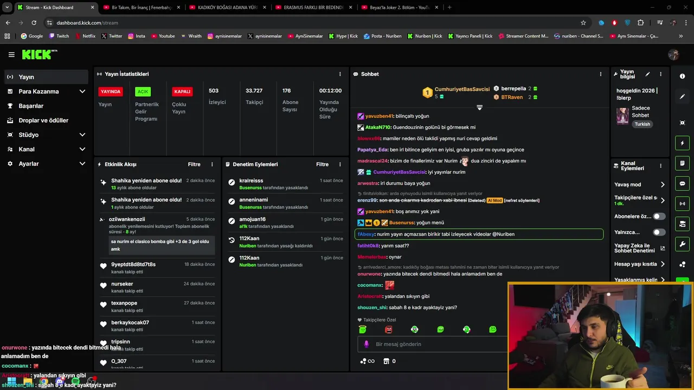
Task: Open Kanal Eylemleri three-dot options
Action: [660, 166]
